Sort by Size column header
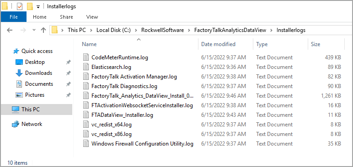The width and height of the screenshot is (353, 167). [316, 44]
